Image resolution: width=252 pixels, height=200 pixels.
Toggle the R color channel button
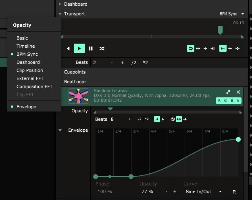coord(219,101)
